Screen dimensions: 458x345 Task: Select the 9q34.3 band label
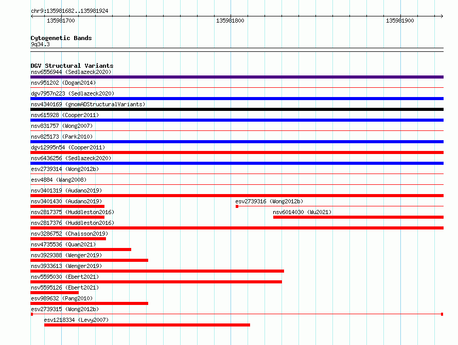pos(40,44)
